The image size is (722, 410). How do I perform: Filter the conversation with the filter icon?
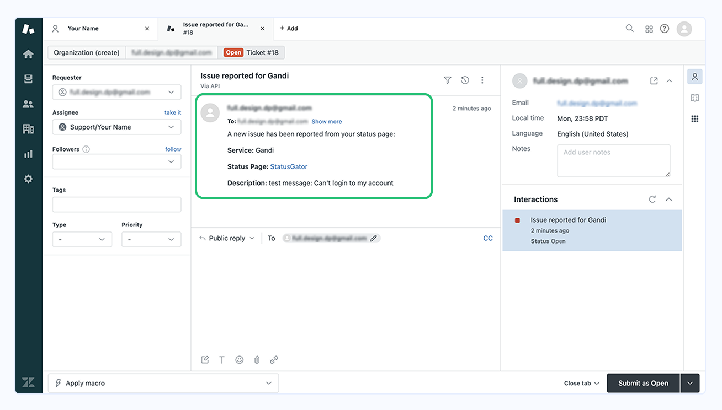[x=447, y=80]
